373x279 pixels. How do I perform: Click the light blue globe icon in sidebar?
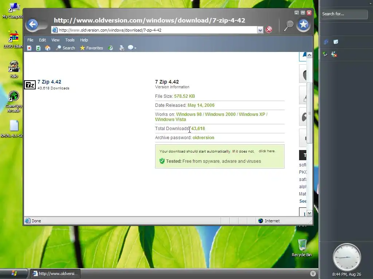point(335,42)
